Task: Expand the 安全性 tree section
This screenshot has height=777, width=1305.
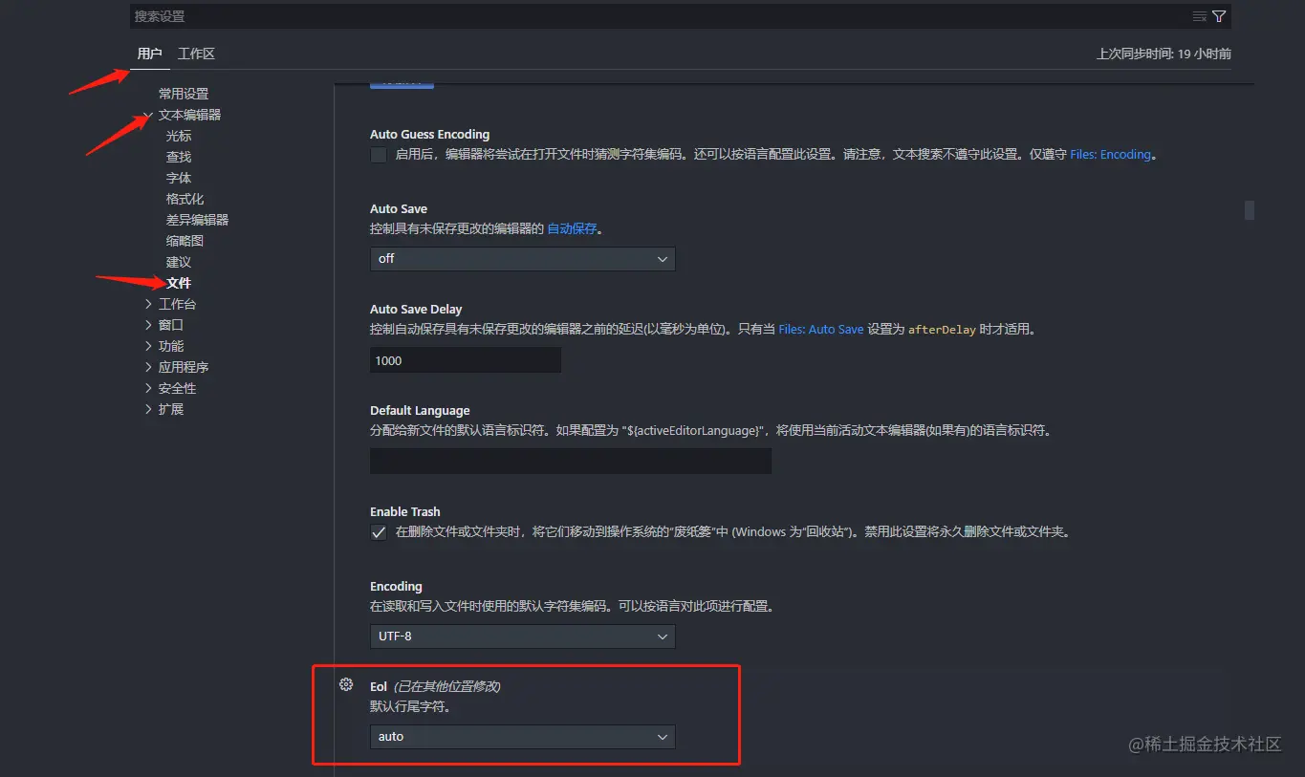Action: tap(148, 388)
